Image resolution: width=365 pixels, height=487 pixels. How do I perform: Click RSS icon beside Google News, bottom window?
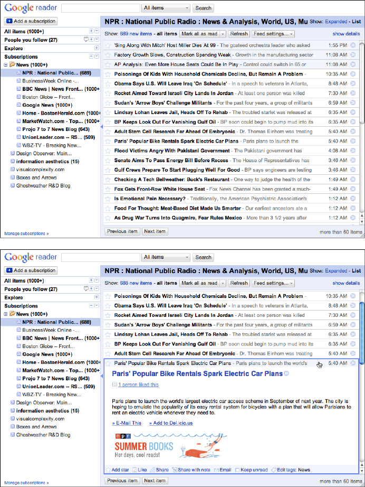coord(19,354)
